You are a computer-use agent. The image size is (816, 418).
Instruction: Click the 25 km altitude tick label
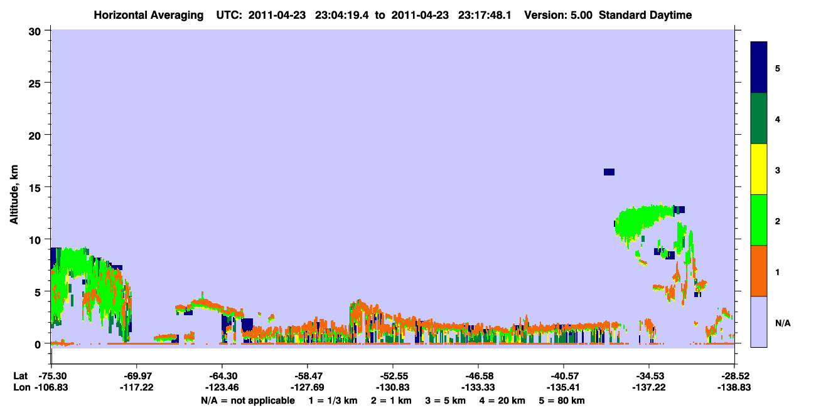coord(36,83)
